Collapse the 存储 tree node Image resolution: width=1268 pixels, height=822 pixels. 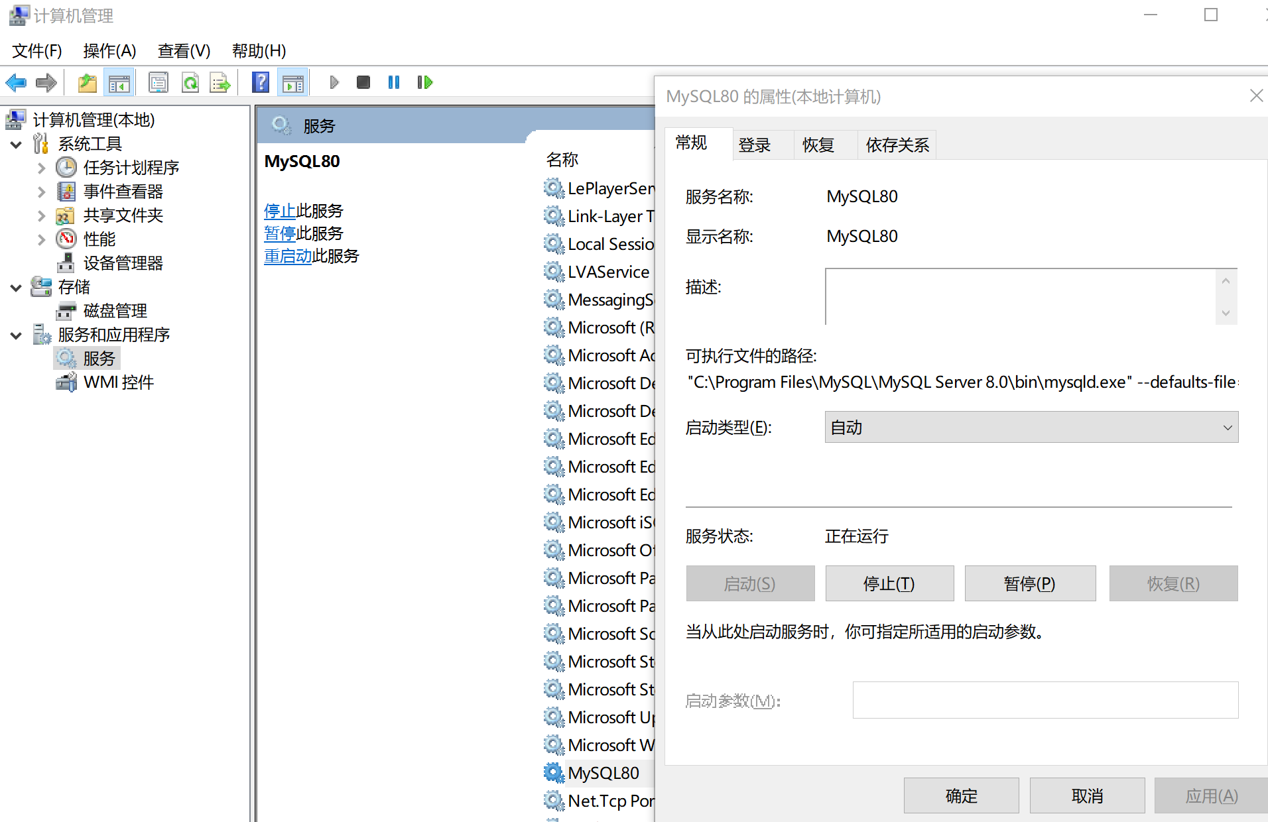point(16,288)
